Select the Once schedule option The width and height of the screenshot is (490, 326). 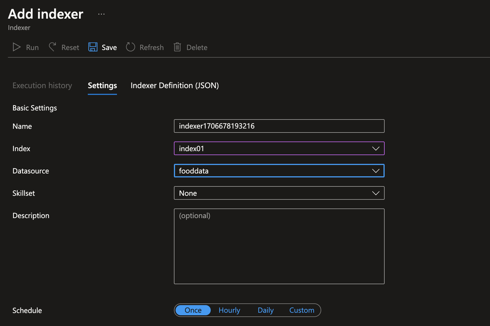(x=193, y=310)
